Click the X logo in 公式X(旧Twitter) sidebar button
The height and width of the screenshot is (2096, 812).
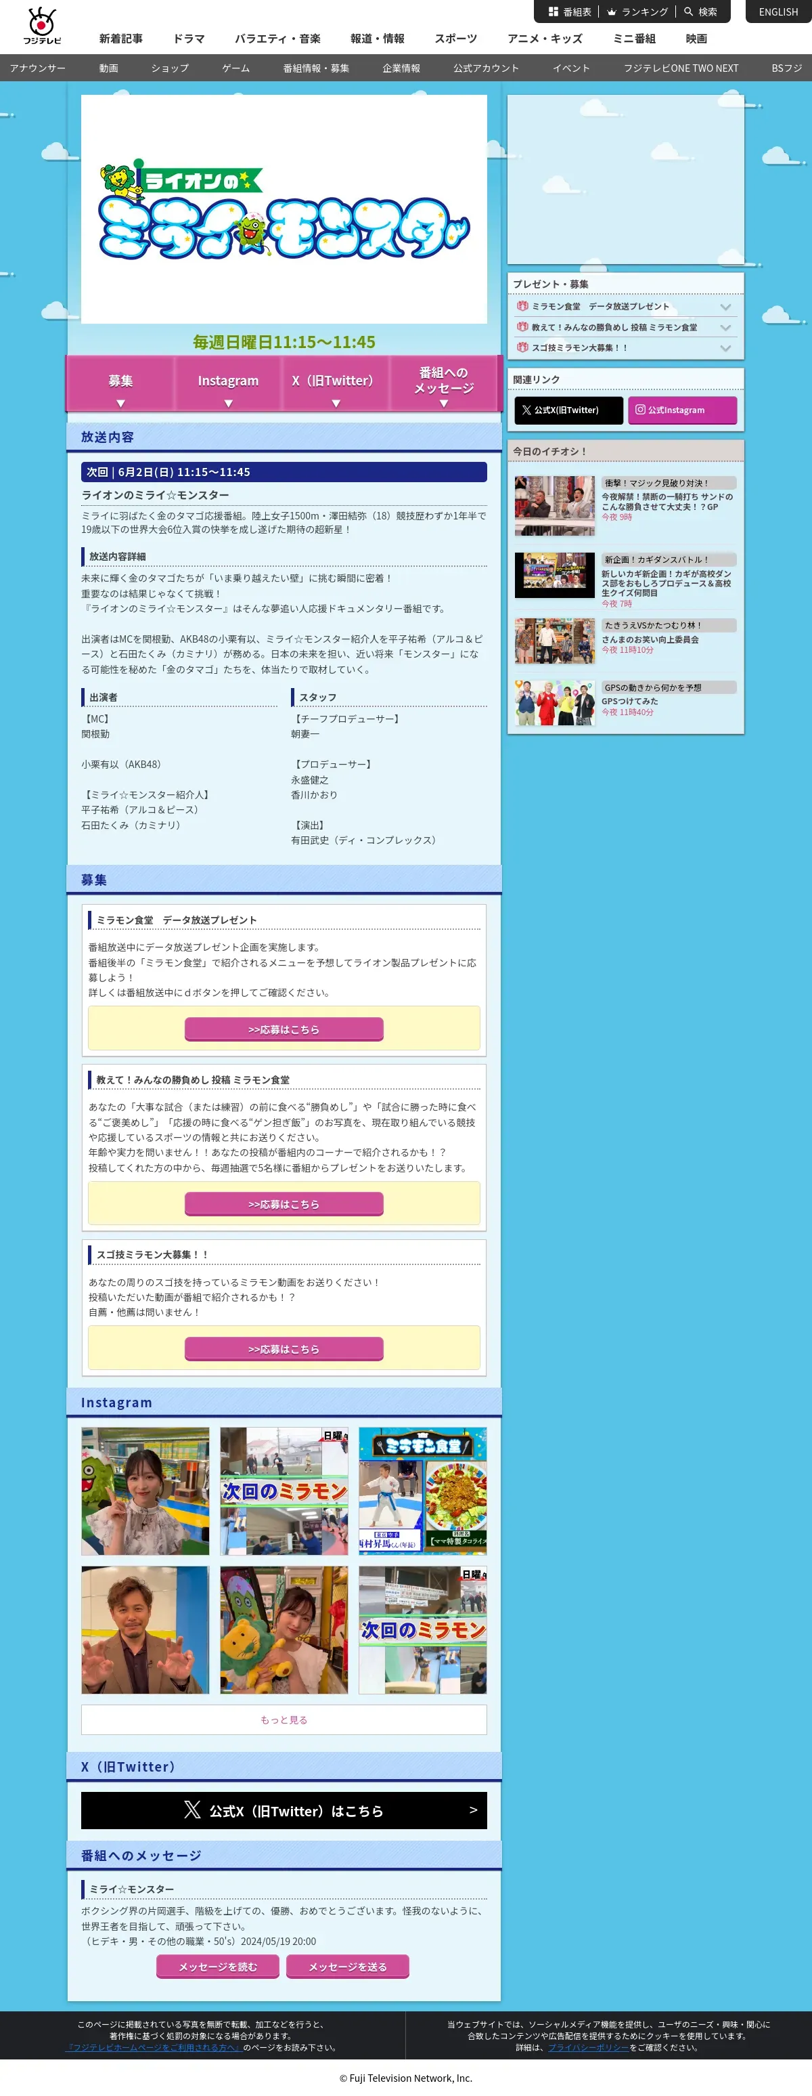coord(526,410)
